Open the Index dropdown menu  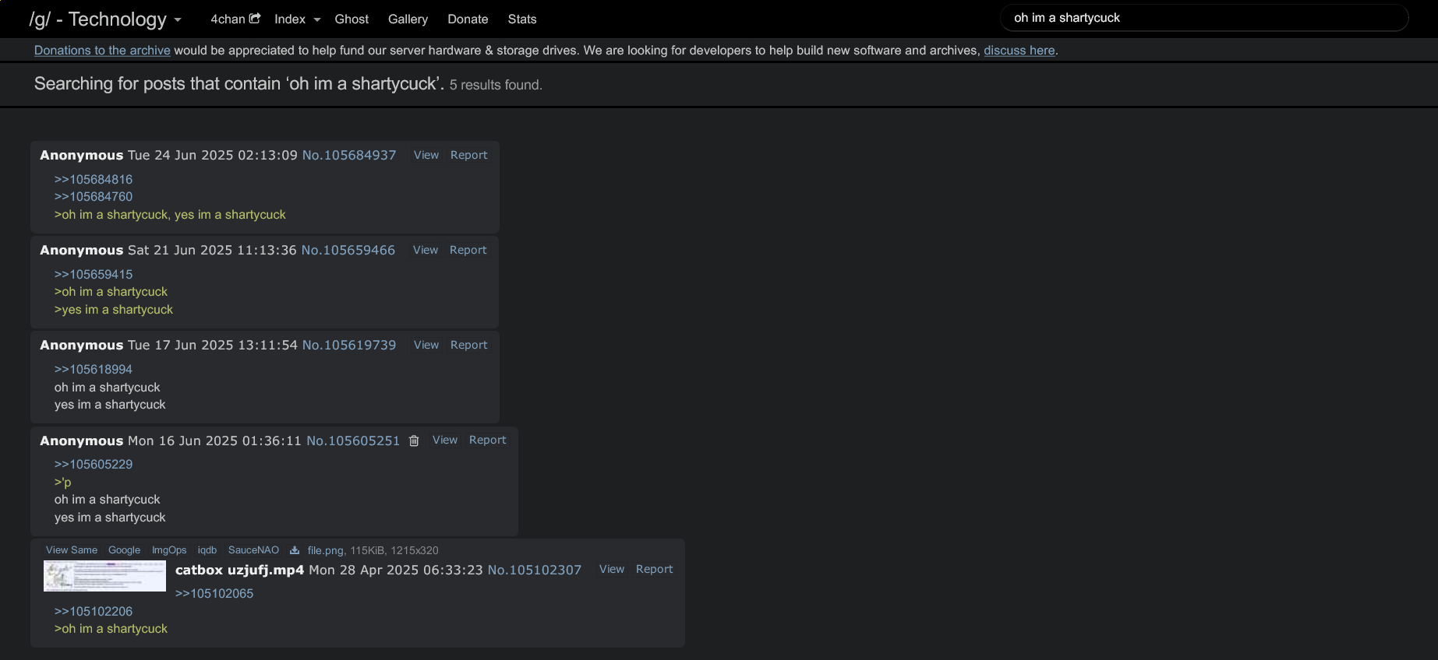tap(298, 19)
